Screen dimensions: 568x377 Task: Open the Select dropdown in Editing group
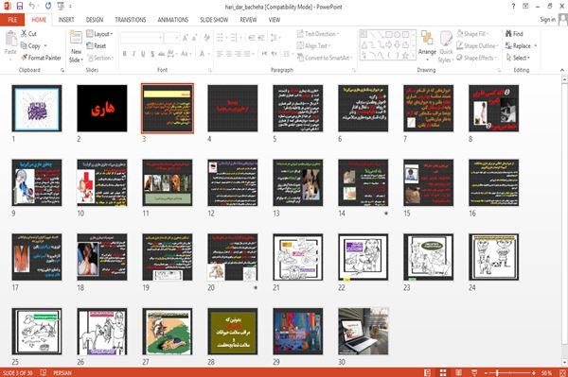(x=518, y=58)
